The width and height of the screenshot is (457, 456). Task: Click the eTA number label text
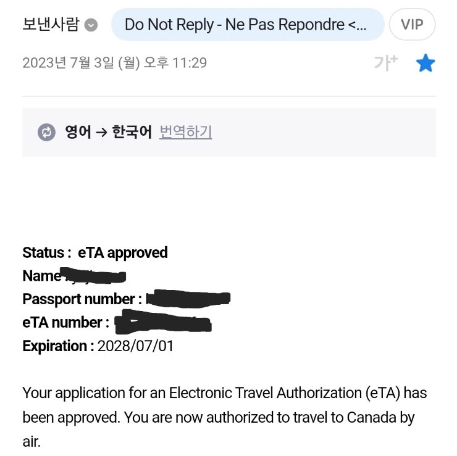[65, 323]
